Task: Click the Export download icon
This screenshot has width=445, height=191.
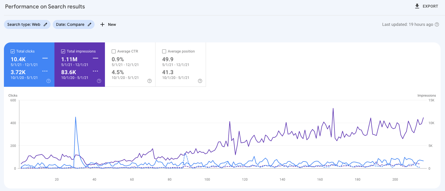Action: point(417,6)
